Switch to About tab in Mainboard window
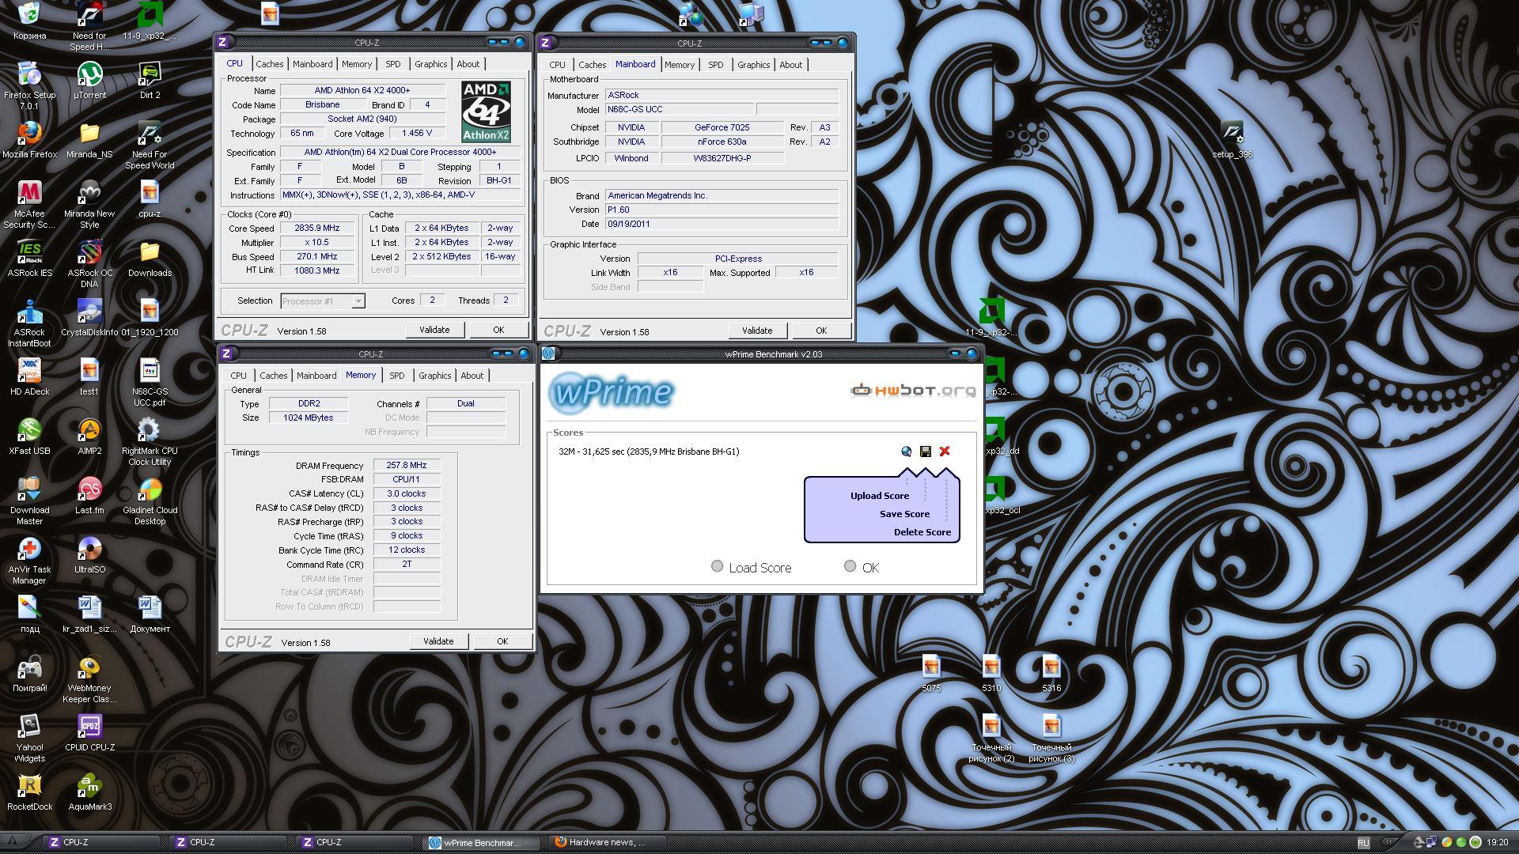 click(790, 65)
